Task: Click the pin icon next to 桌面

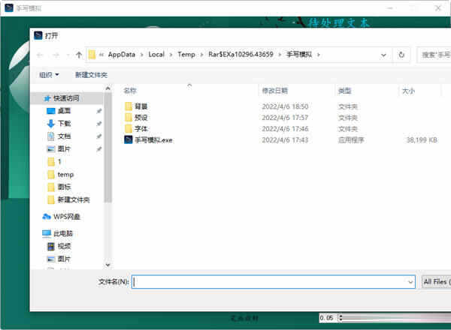Action: pos(99,111)
